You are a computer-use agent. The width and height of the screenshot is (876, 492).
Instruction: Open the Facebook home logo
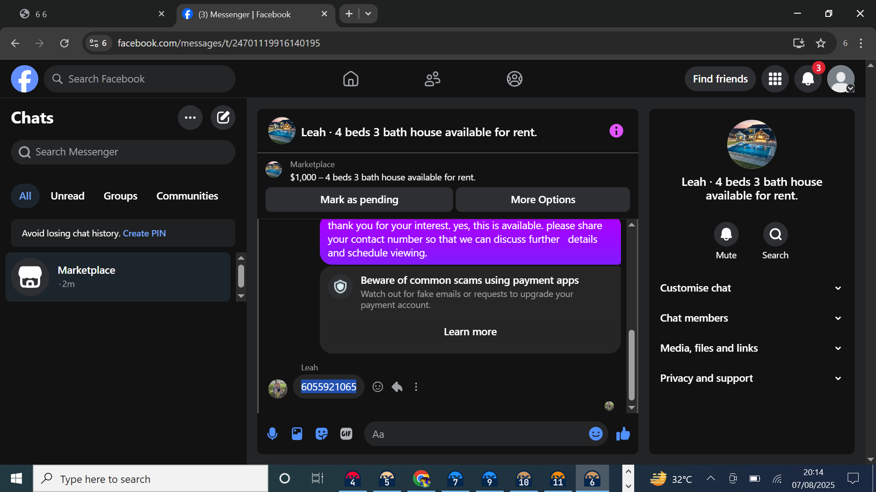25,79
